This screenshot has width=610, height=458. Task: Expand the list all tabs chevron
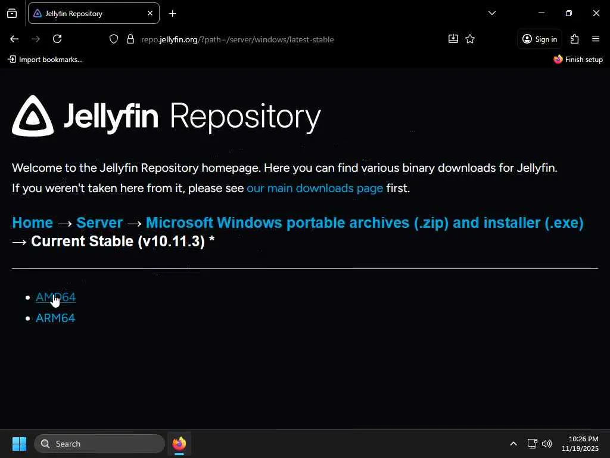point(491,13)
